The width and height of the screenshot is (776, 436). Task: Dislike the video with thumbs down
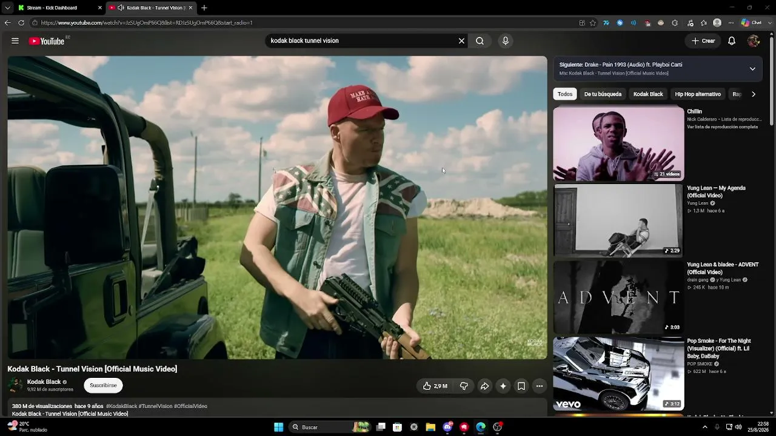[464, 386]
